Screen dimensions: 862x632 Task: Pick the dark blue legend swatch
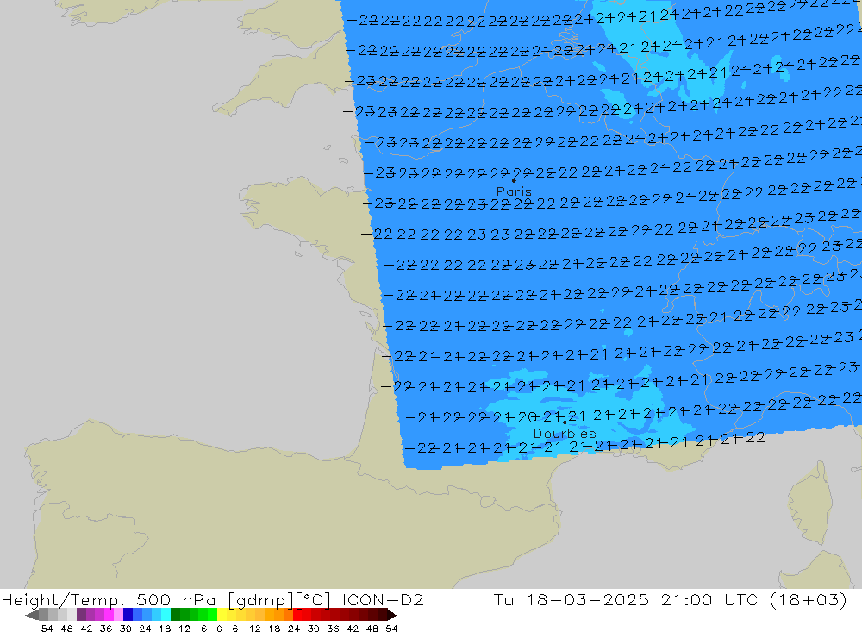128,615
